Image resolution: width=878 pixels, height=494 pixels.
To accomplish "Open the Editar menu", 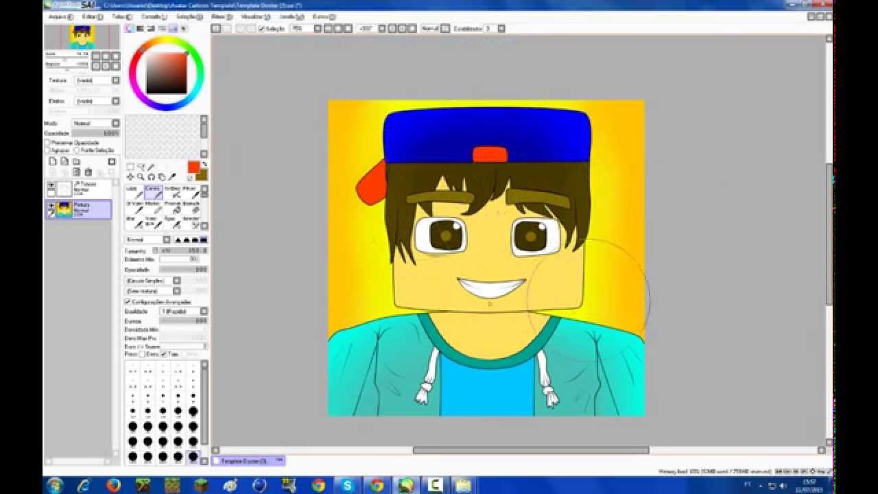I will 93,16.
